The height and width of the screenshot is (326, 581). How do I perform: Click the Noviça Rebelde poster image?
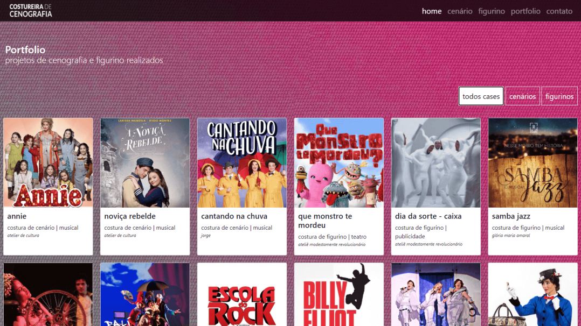point(145,162)
